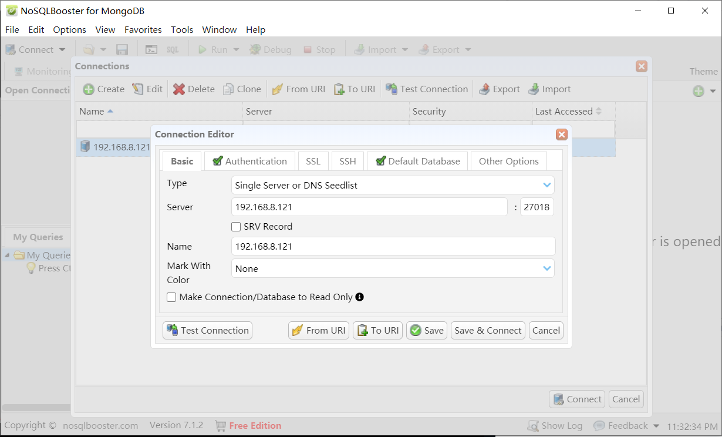Click From URI in the Connection Editor footer
The image size is (722, 437).
point(319,331)
